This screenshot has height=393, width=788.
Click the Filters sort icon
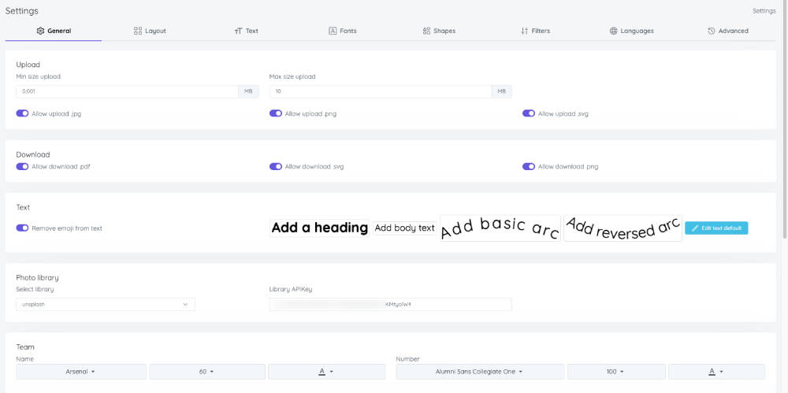(x=524, y=31)
